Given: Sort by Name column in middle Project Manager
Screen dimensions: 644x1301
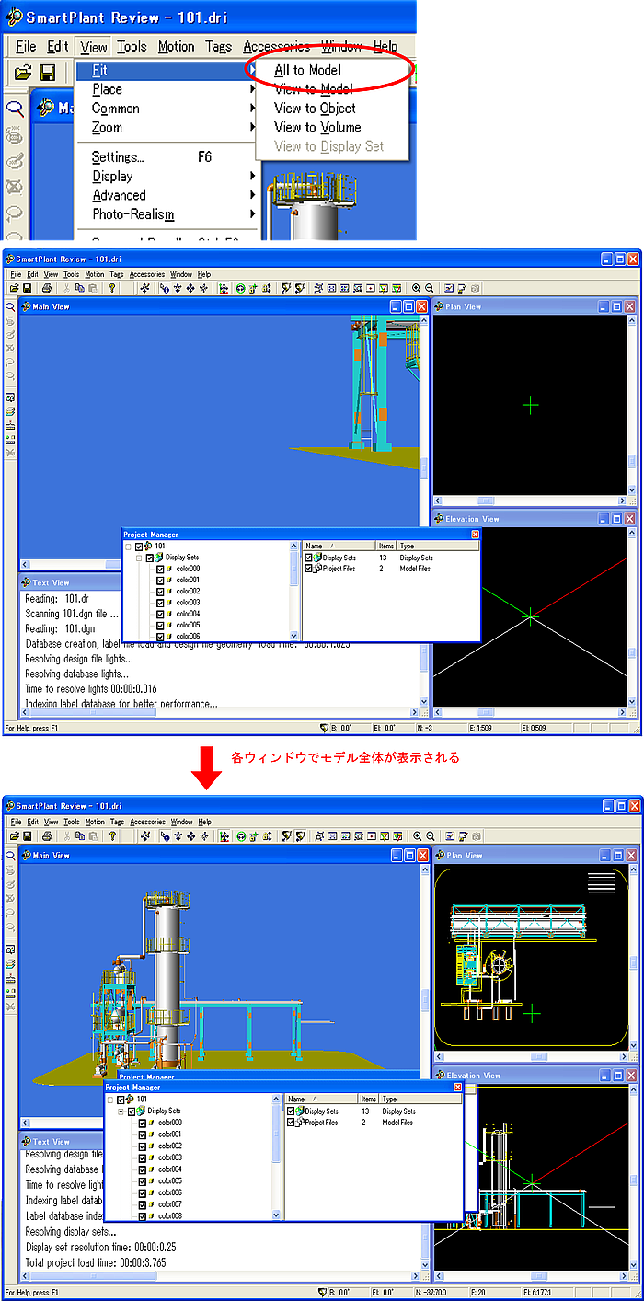Looking at the screenshot, I should [339, 546].
